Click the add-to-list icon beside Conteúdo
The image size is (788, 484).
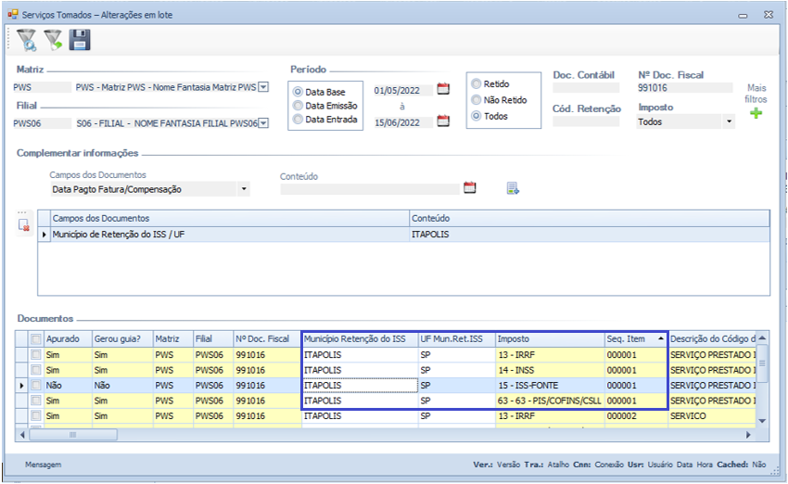point(513,188)
